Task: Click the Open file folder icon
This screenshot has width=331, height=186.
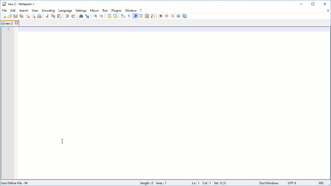Action: pos(10,16)
